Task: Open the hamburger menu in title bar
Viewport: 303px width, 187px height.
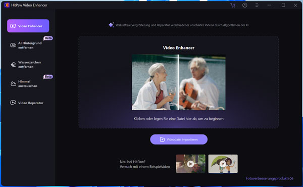Action: coord(257,5)
